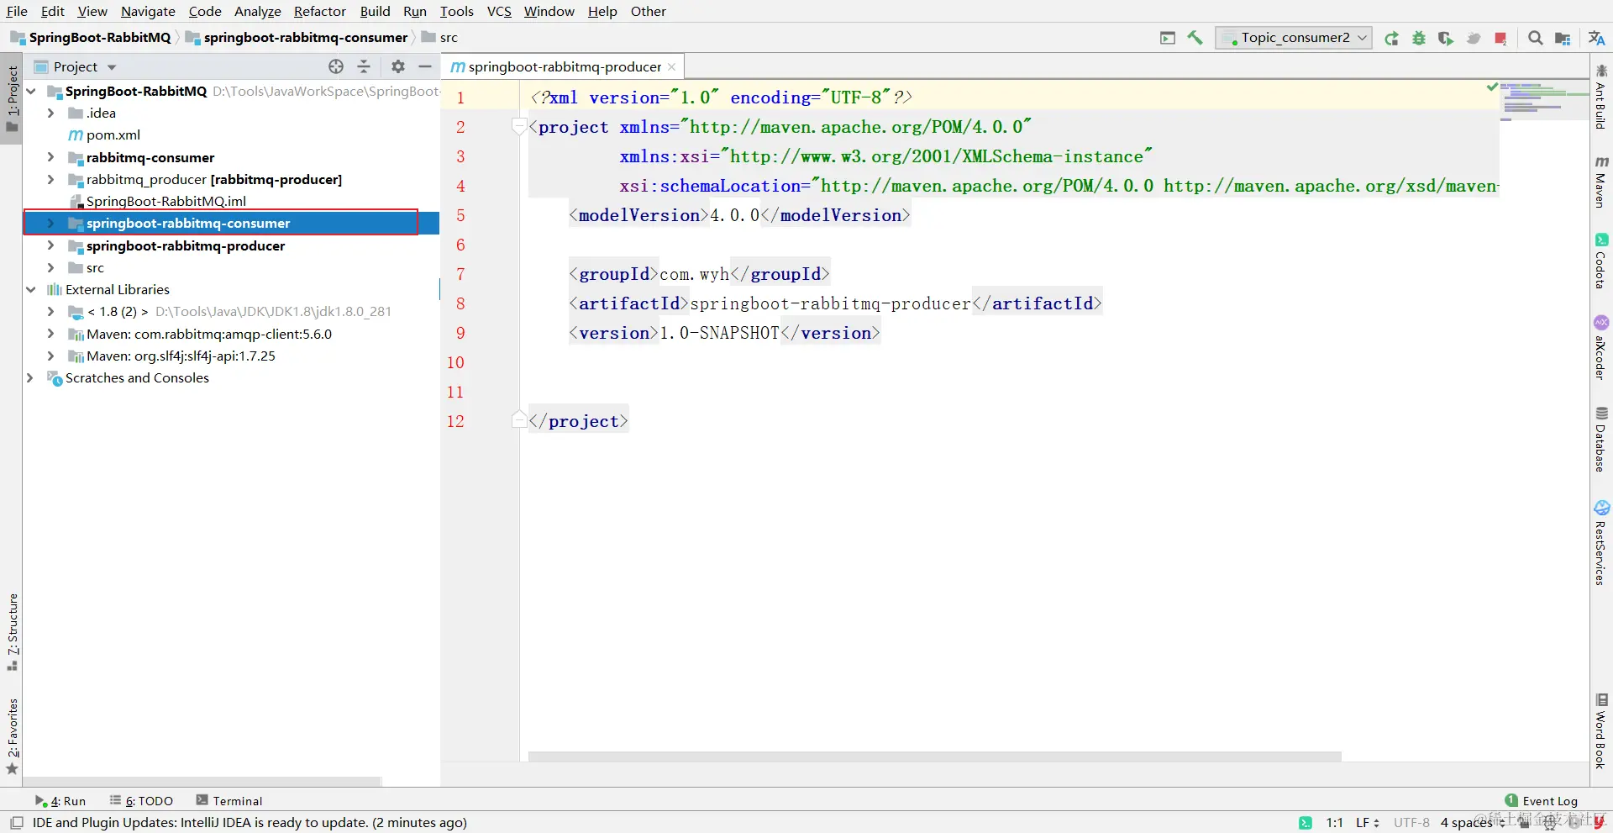
Task: Click the 1:1 caret position indicator
Action: pos(1334,823)
